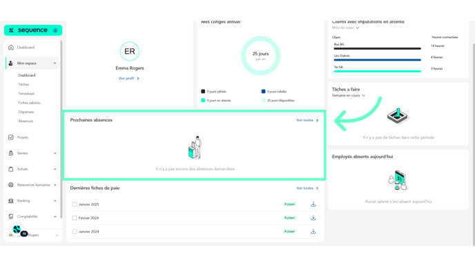Open Dépenses in sidebar

tap(26, 112)
